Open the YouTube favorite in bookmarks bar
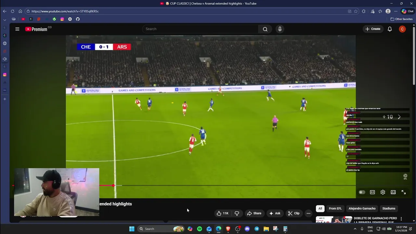 [x=23, y=19]
